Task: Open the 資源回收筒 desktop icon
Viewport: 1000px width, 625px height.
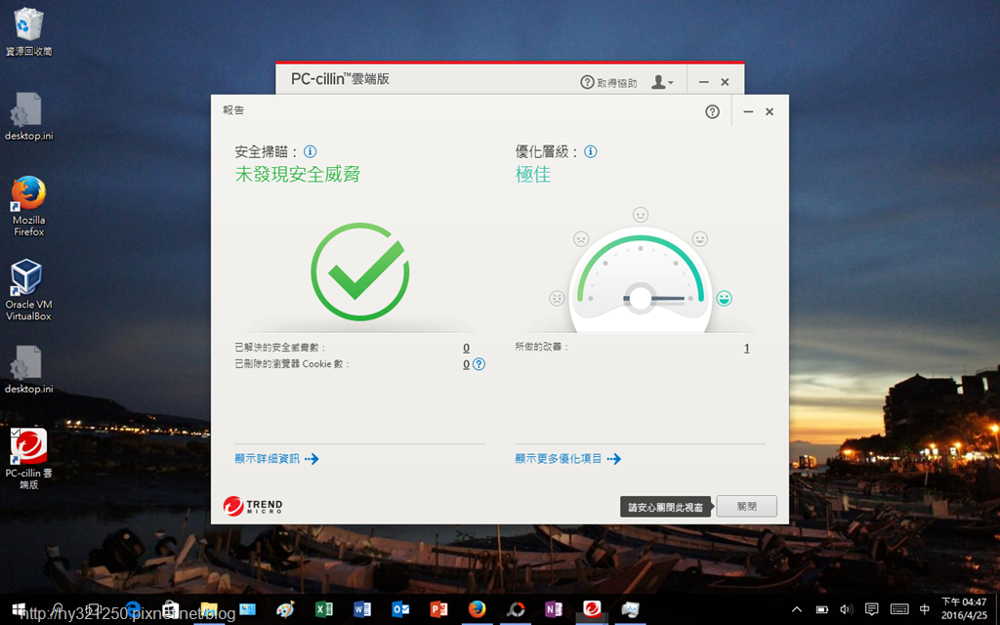Action: tap(28, 32)
